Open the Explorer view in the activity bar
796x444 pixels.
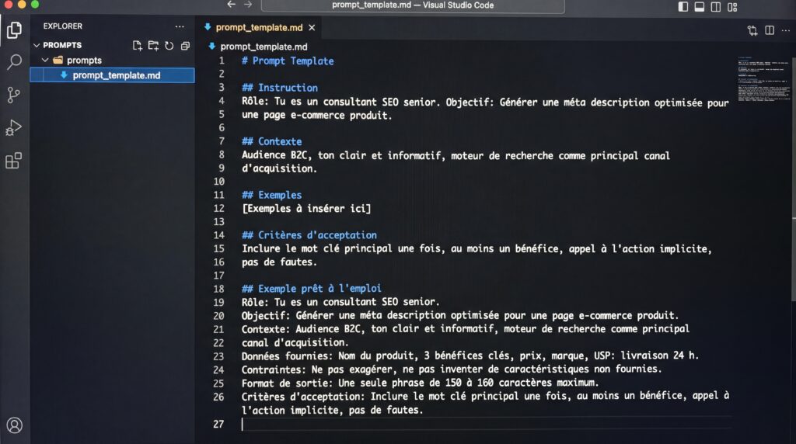click(x=14, y=30)
